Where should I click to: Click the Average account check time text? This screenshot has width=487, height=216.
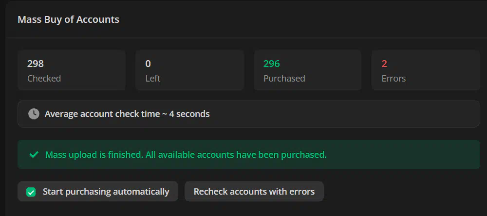click(102, 114)
